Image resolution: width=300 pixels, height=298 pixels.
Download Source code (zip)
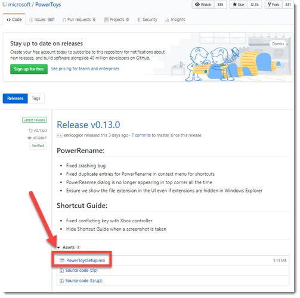[x=81, y=271]
